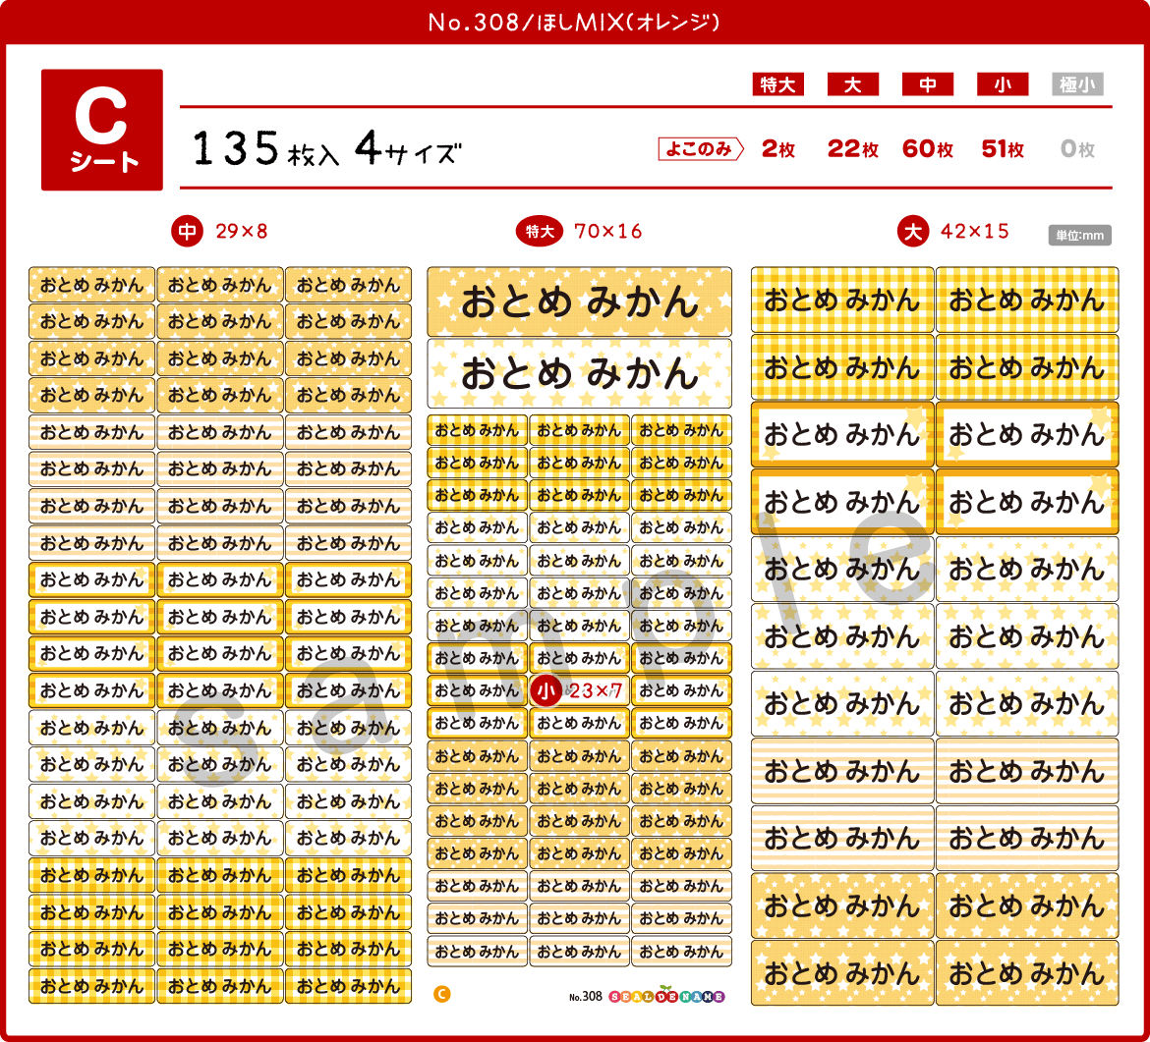Screen dimensions: 1150x1042
Task: Click the 60枚 count under 中
Action: (928, 148)
